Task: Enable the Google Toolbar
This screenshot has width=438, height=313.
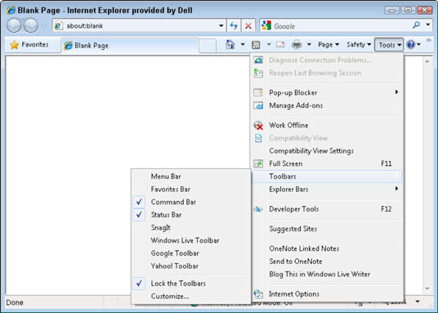Action: pos(191,253)
